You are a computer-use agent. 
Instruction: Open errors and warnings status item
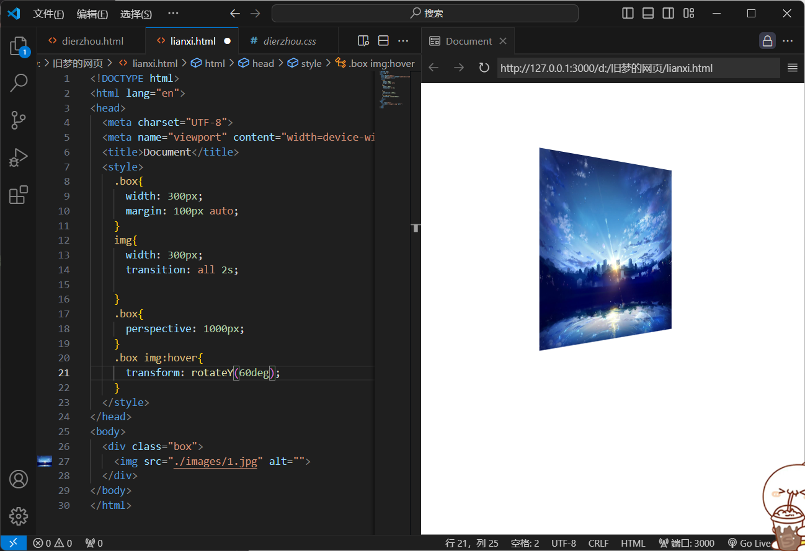(53, 543)
